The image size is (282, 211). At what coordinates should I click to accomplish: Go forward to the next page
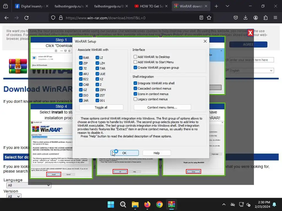[17, 18]
